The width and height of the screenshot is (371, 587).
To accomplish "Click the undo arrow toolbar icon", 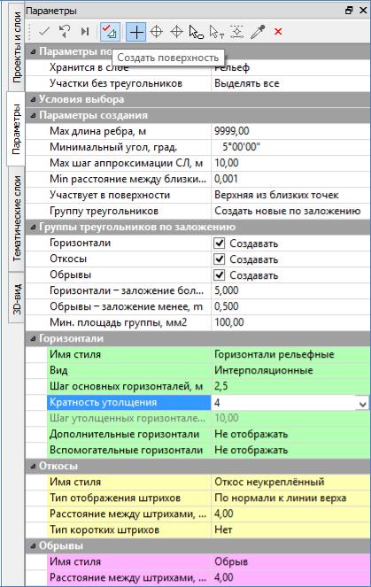I will [x=65, y=32].
